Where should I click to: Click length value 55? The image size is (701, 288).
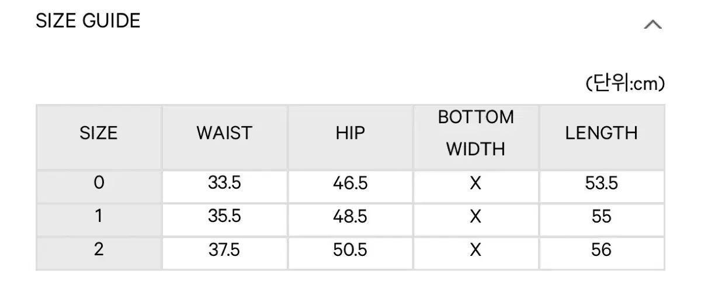click(601, 216)
